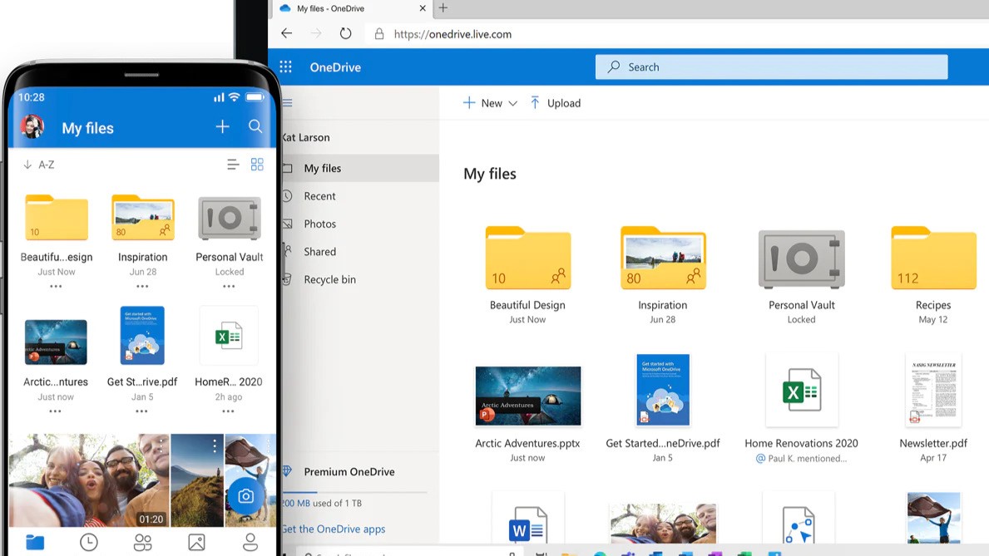Select Photos in the left navigation
Viewport: 989px width, 556px height.
pyautogui.click(x=319, y=224)
